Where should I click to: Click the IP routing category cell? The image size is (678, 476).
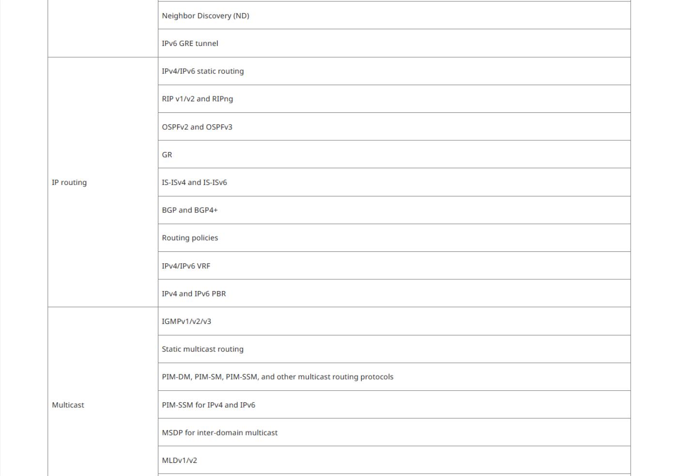pyautogui.click(x=103, y=182)
